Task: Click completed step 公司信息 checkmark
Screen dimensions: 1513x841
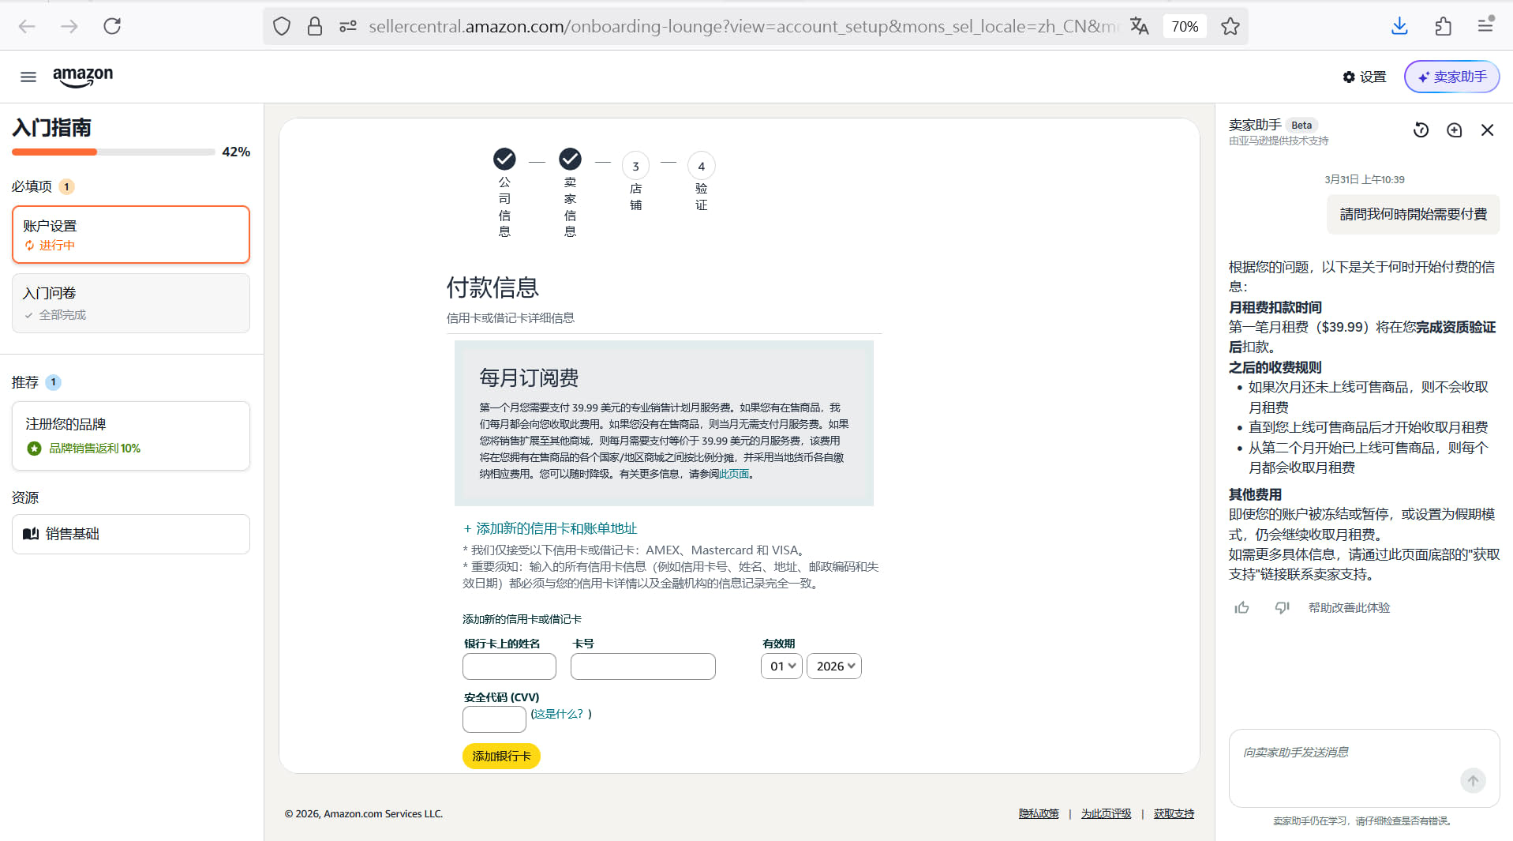Action: tap(504, 159)
